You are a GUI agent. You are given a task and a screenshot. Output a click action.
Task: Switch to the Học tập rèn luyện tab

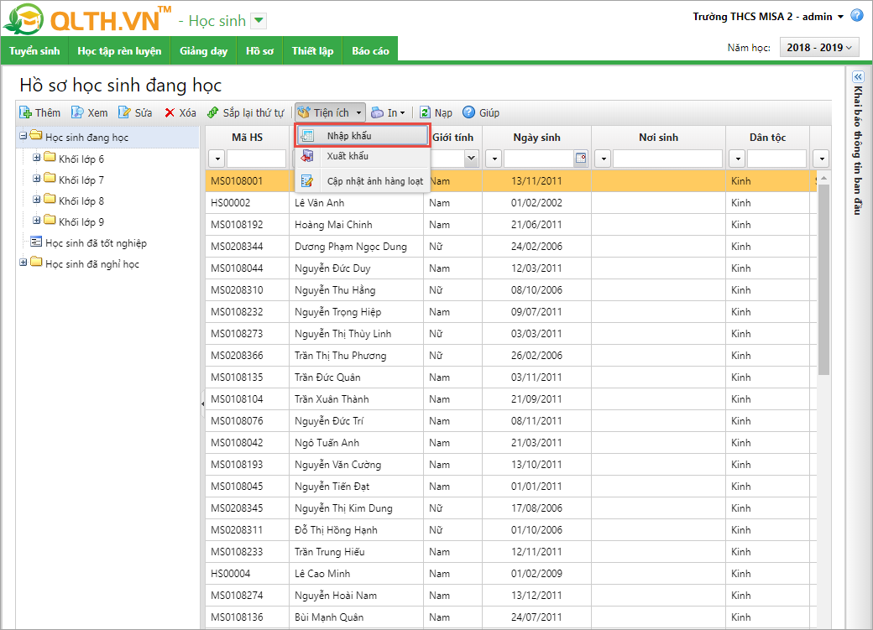tap(119, 51)
